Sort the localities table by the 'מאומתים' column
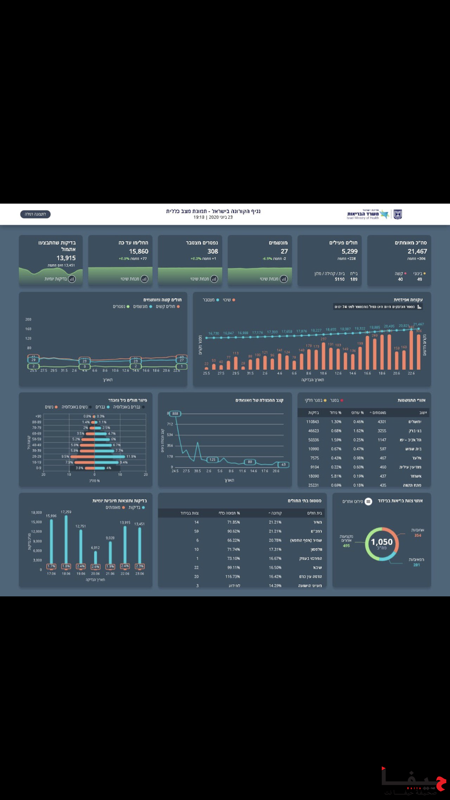Screen dimensions: 450x800 378,413
